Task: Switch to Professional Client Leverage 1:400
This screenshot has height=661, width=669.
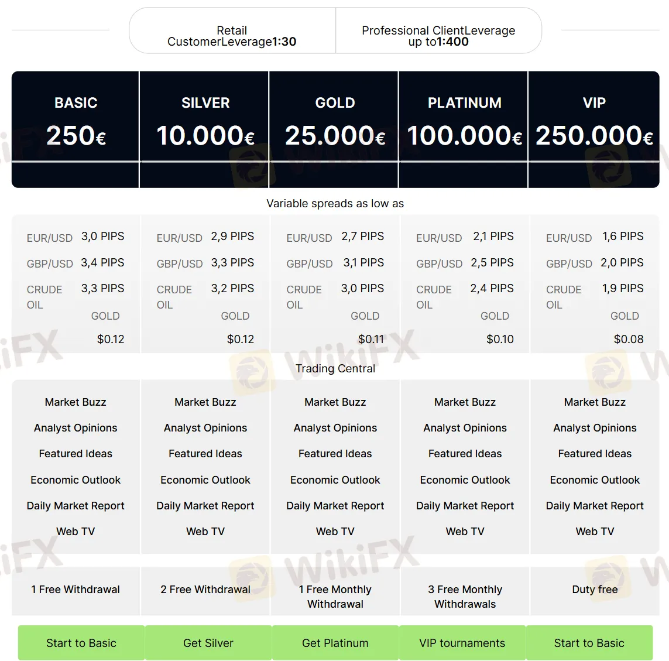Action: point(438,30)
